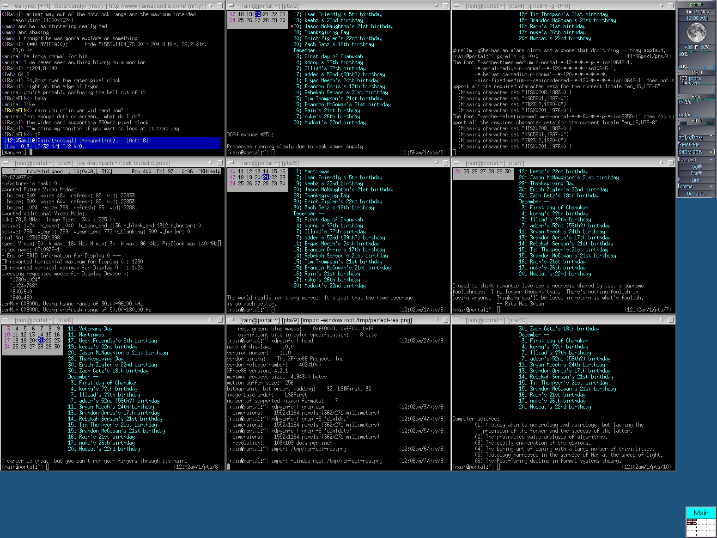This screenshot has height=538, width=717.
Task: Click '11: Veterans Day' in pts/8 terminal
Action: click(x=90, y=329)
